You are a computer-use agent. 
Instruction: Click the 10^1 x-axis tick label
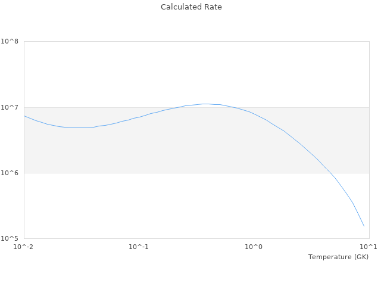pos(368,247)
